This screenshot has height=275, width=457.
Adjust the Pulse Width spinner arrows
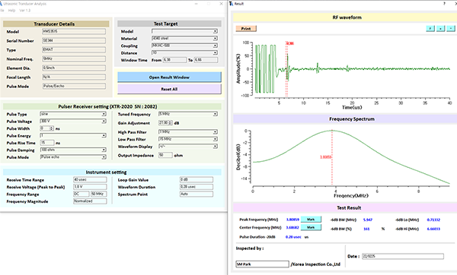(x=52, y=128)
